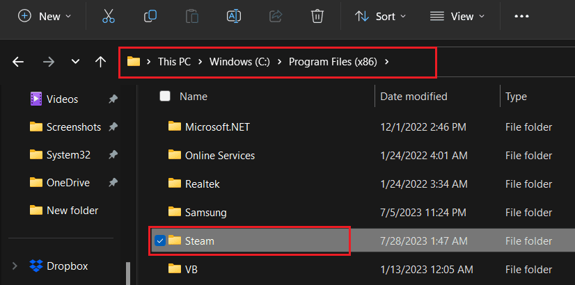Click the folder icon in address bar
The height and width of the screenshot is (285, 575).
coord(134,62)
